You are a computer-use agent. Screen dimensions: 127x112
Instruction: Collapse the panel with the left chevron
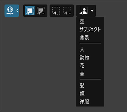(17, 11)
